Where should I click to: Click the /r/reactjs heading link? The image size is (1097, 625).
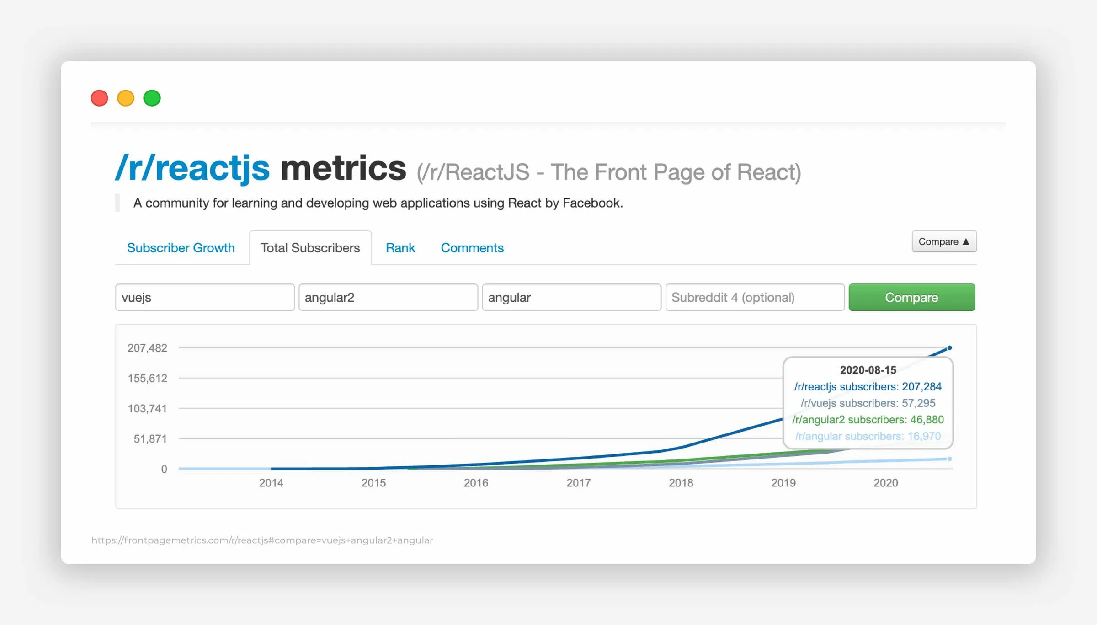click(x=192, y=168)
